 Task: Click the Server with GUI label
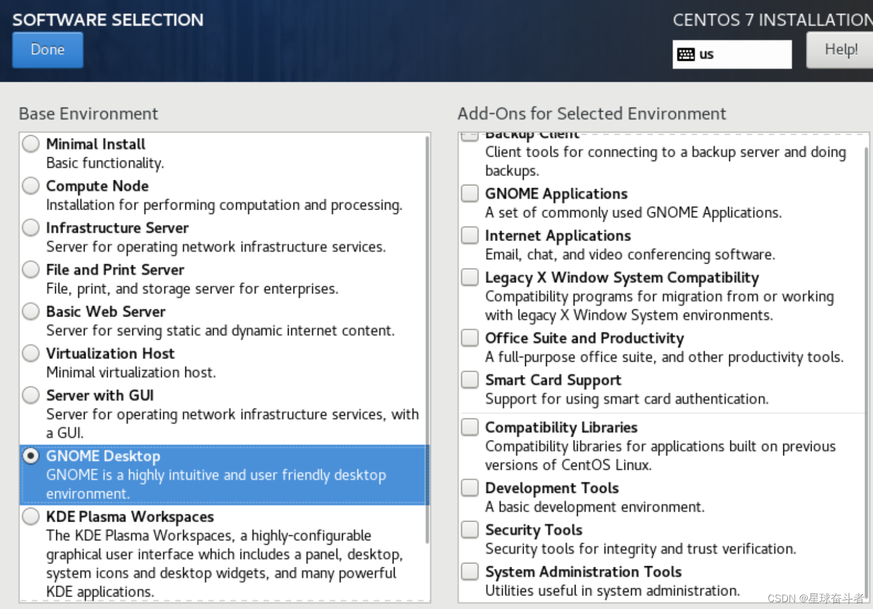point(100,395)
